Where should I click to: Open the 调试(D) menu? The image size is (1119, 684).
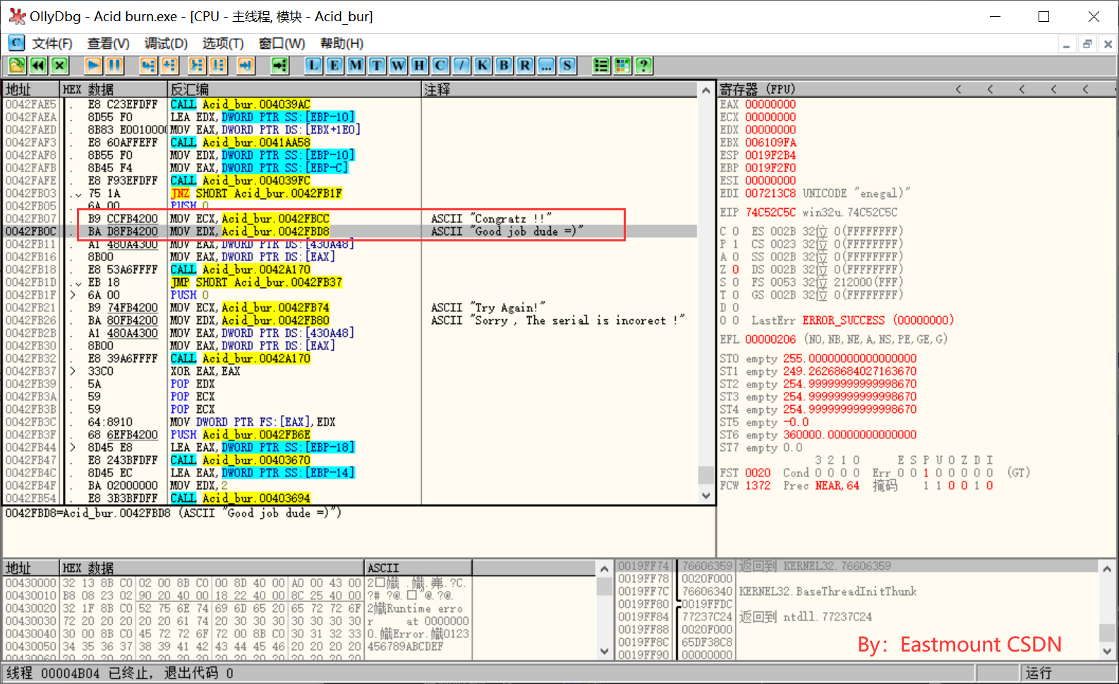coord(166,43)
